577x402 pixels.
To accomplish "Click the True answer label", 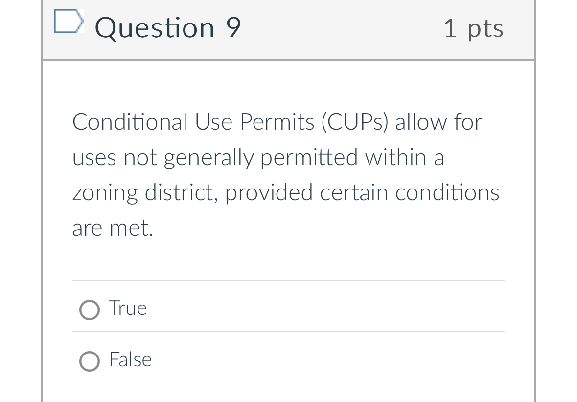I will click(127, 308).
